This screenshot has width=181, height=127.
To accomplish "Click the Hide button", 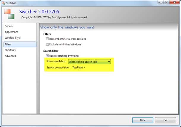I will (143, 120).
